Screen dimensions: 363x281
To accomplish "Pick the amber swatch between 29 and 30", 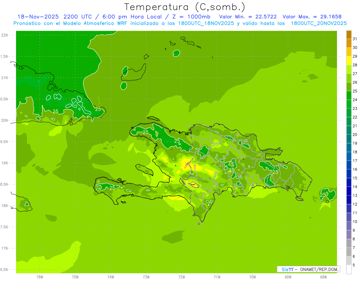I will tap(349, 52).
